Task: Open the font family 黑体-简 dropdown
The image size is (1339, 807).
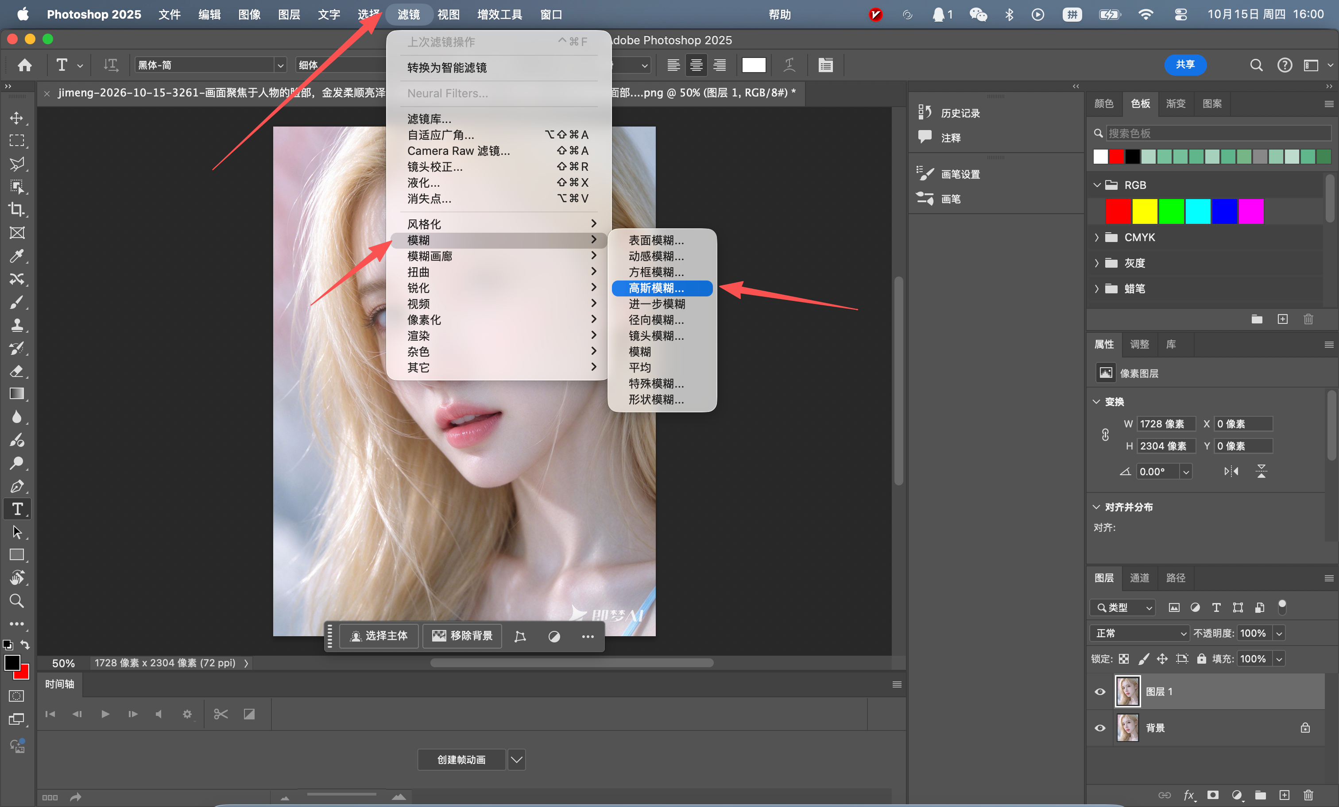Action: point(280,65)
